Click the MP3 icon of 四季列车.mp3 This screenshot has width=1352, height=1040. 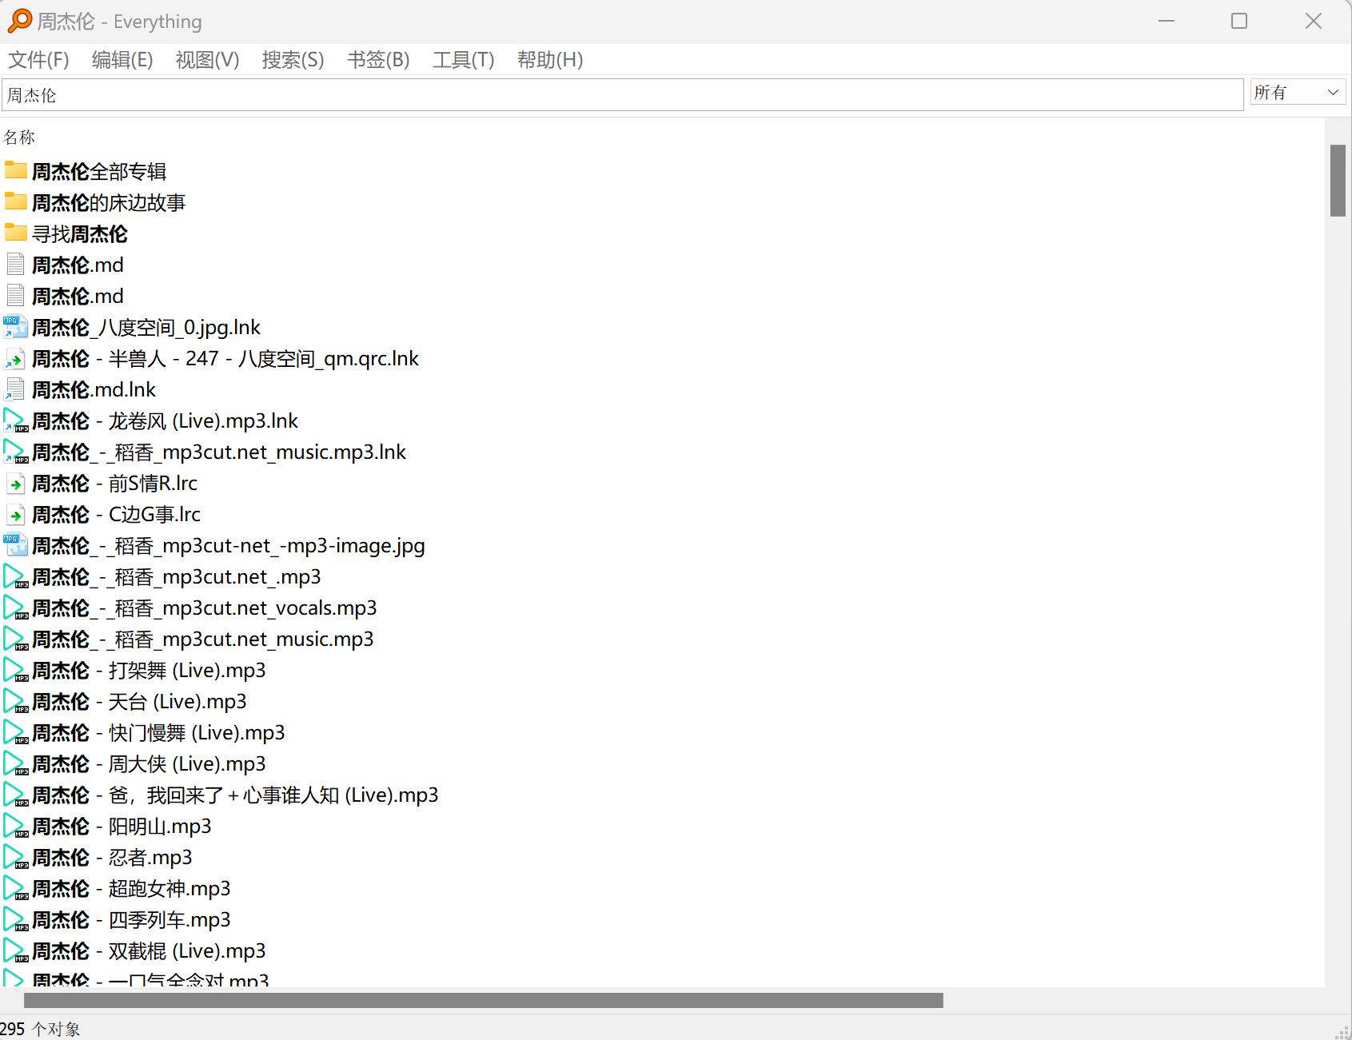click(15, 919)
